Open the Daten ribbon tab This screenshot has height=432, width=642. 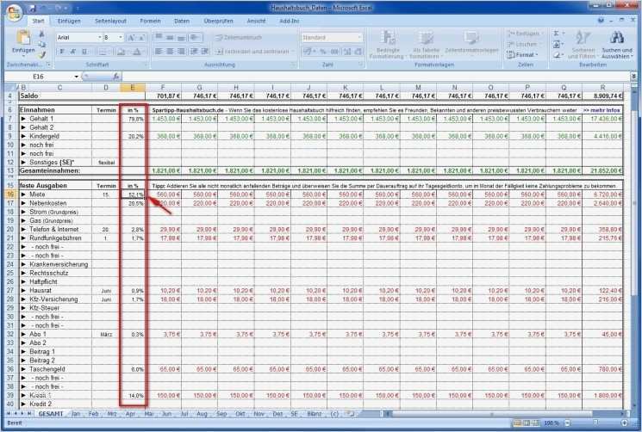click(x=182, y=21)
